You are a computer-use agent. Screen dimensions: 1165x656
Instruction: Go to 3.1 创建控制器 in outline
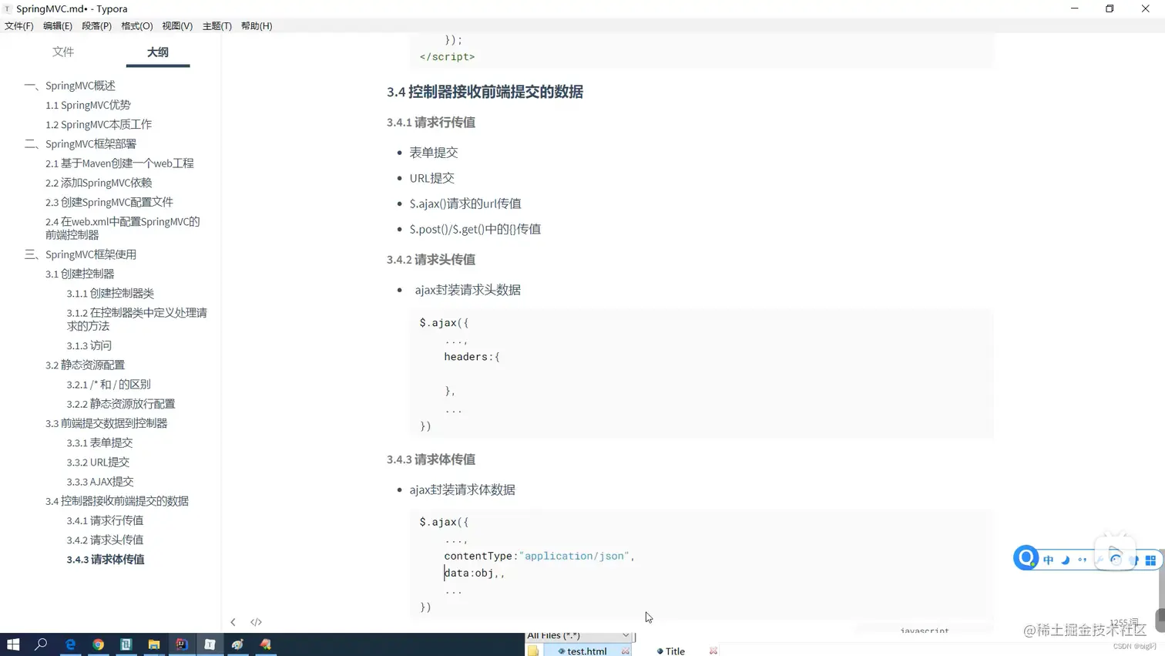click(79, 274)
